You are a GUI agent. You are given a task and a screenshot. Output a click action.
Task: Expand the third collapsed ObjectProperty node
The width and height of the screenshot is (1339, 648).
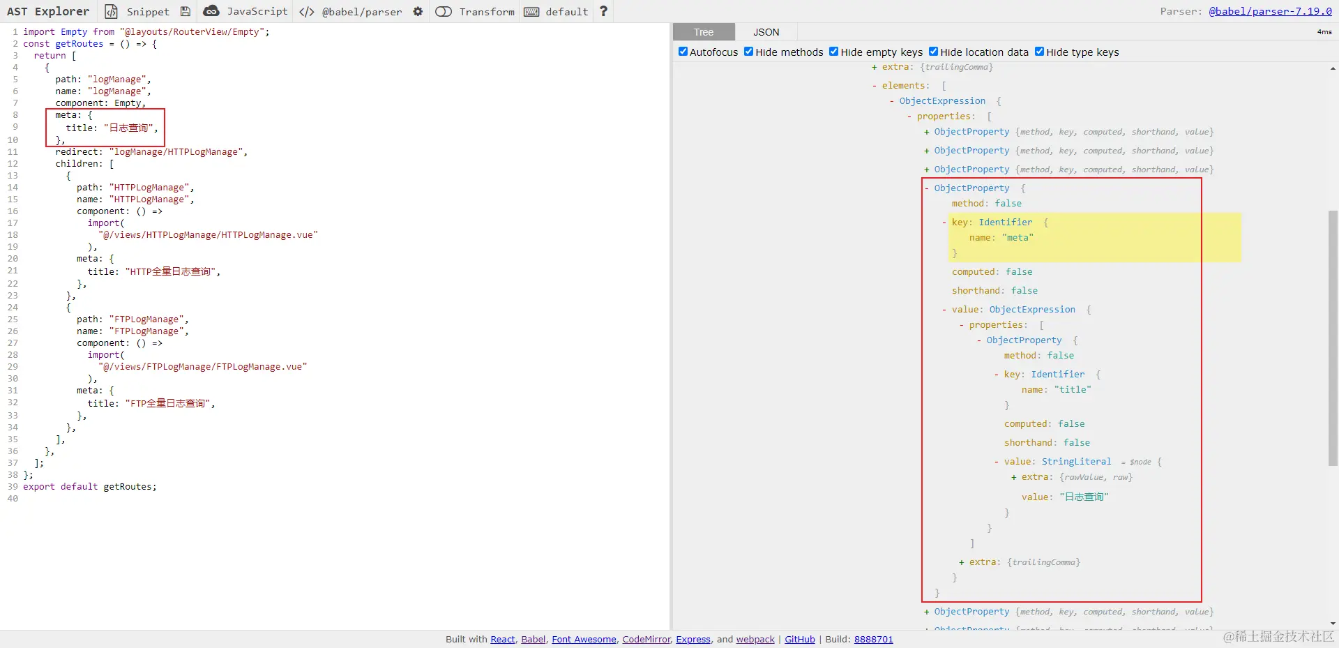click(x=927, y=169)
